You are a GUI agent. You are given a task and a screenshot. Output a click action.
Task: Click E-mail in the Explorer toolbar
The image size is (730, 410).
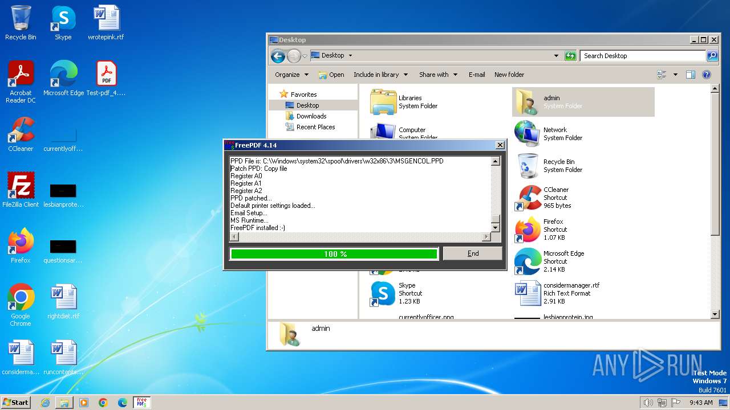point(477,75)
